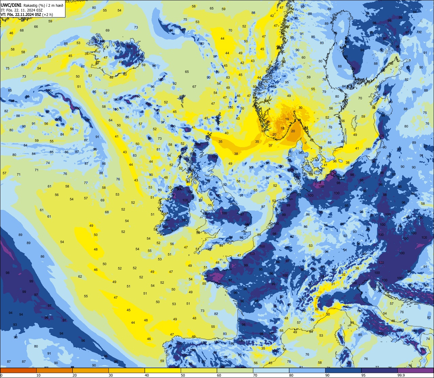Viewport: 434px width, 378px height.
Task: Select the legend swatch between 90 and 95
Action: coord(343,371)
